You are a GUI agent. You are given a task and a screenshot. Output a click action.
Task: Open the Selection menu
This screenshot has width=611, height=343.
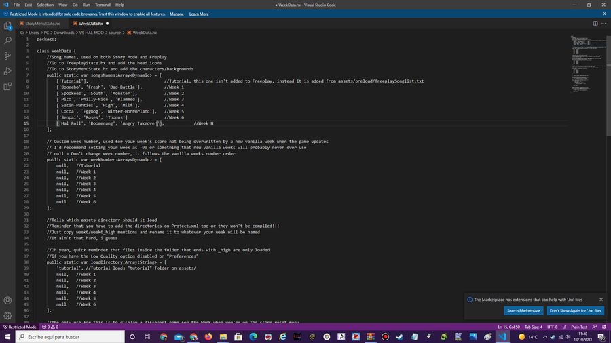click(x=45, y=5)
